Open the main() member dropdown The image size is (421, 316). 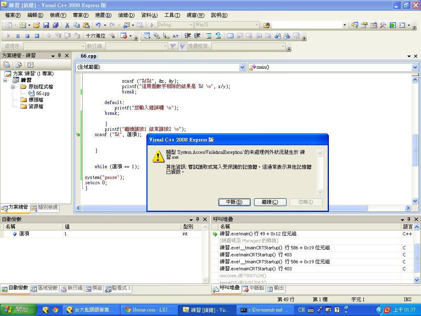pos(415,67)
